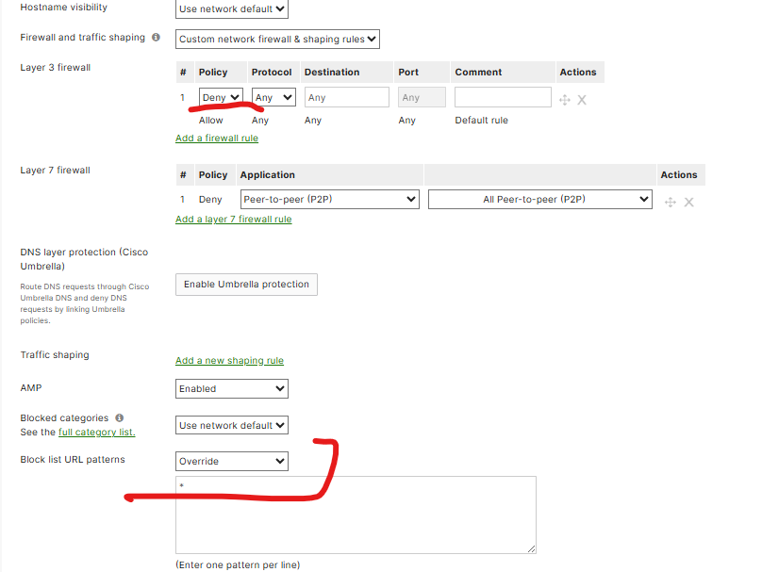Open the Blocked categories dropdown
The image size is (762, 572).
pyautogui.click(x=231, y=424)
